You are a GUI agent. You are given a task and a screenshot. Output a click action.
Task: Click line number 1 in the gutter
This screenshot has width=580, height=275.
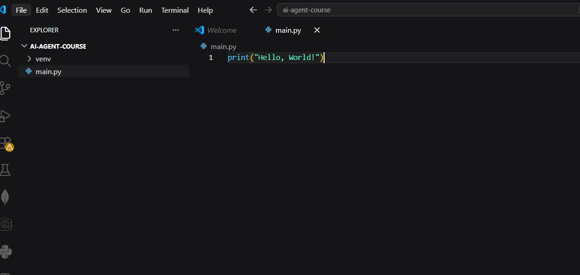211,58
